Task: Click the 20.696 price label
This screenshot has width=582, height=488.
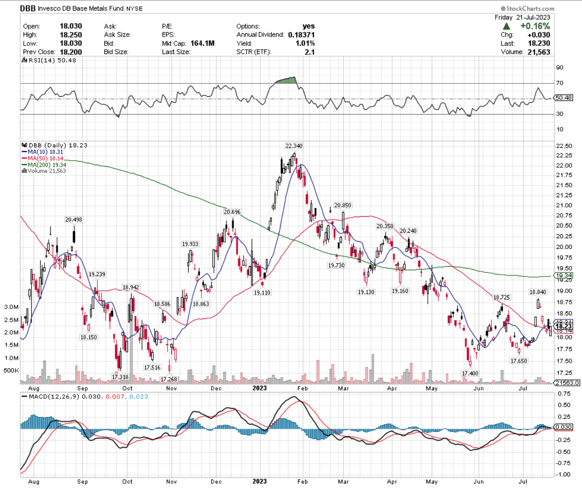Action: pyautogui.click(x=232, y=212)
